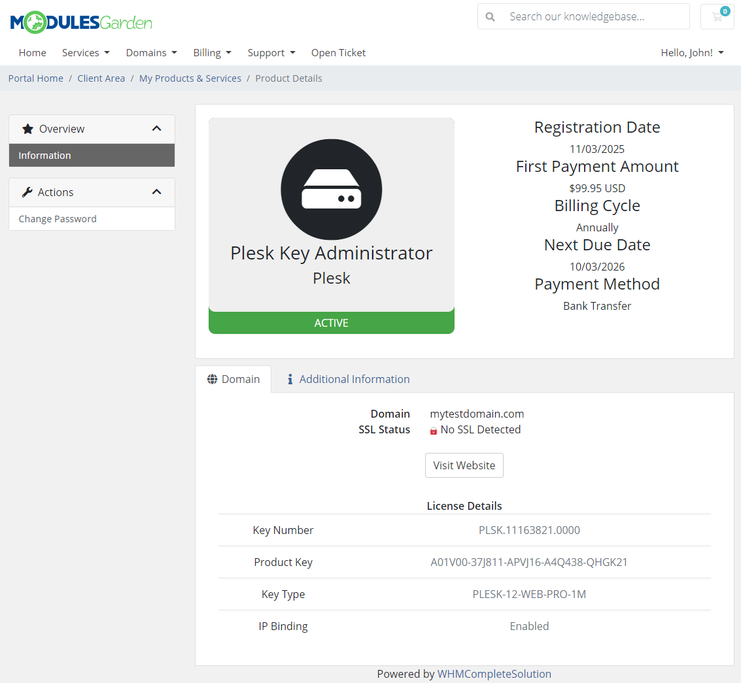Collapse the Actions panel using its chevron

point(156,192)
